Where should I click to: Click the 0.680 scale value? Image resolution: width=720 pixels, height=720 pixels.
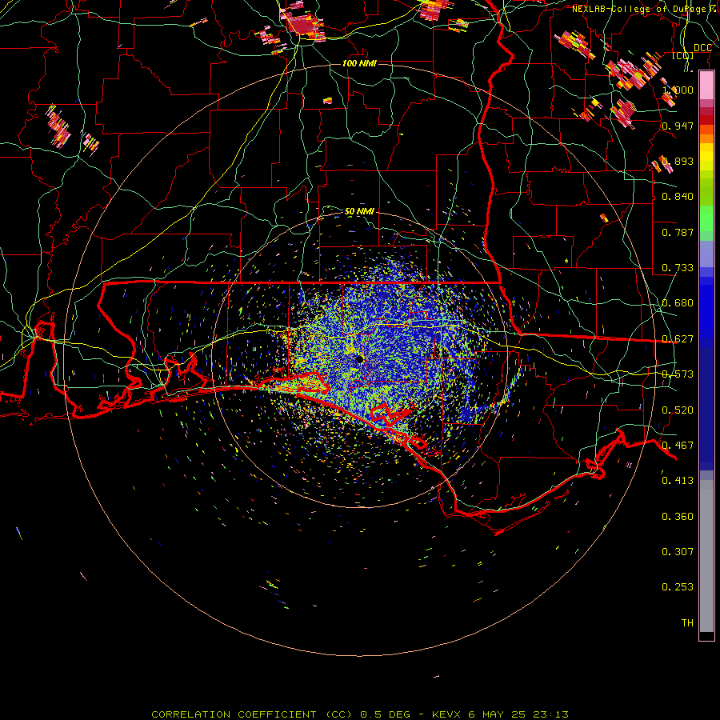[x=678, y=303]
